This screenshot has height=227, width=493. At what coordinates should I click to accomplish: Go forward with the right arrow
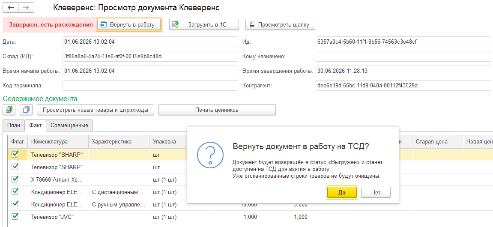coord(27,7)
